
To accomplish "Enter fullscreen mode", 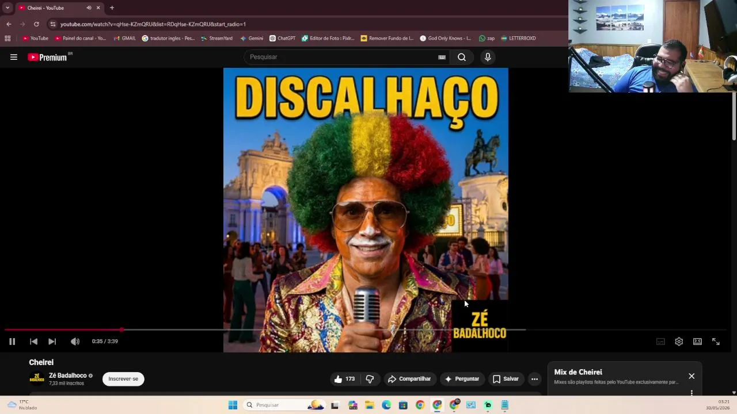I will pos(716,342).
